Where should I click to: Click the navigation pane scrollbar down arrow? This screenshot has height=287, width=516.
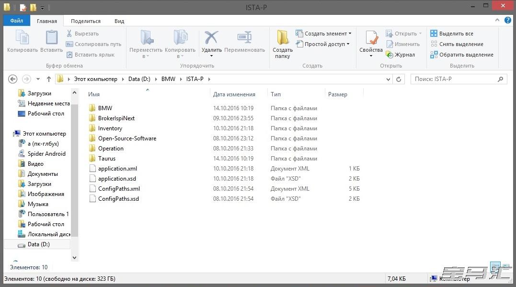(x=74, y=257)
